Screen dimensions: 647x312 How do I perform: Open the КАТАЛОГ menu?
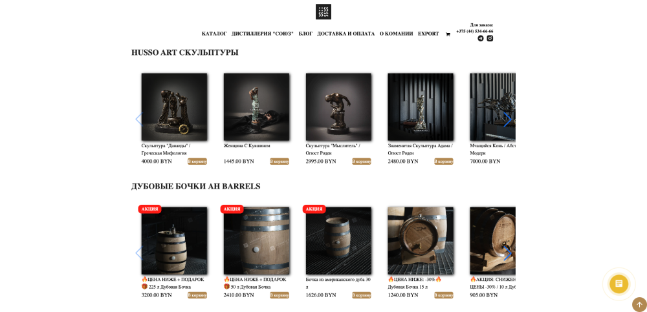(214, 34)
